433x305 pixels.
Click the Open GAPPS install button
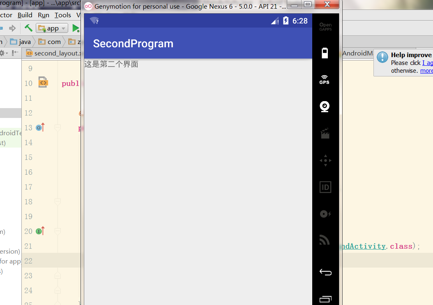[325, 27]
